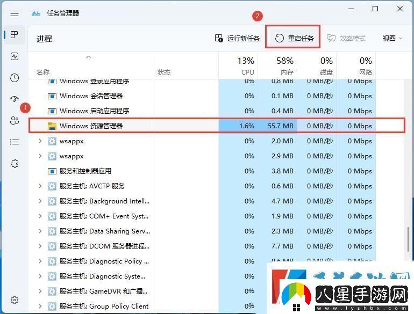Click gear icon of 服务主机: AVCTP 服务

[52, 186]
